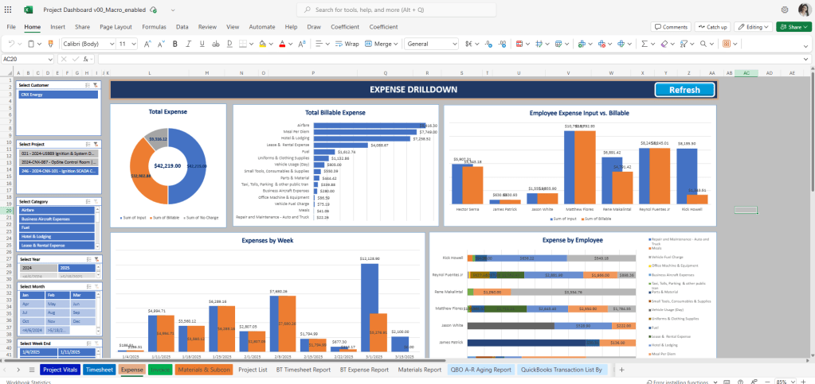The image size is (815, 384).
Task: Click the Format Painter icon
Action: (x=49, y=44)
